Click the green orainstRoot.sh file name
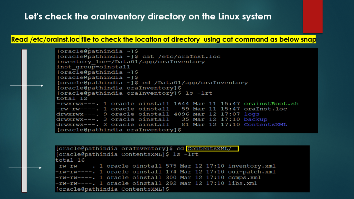This screenshot has height=199, width=354. click(271, 104)
